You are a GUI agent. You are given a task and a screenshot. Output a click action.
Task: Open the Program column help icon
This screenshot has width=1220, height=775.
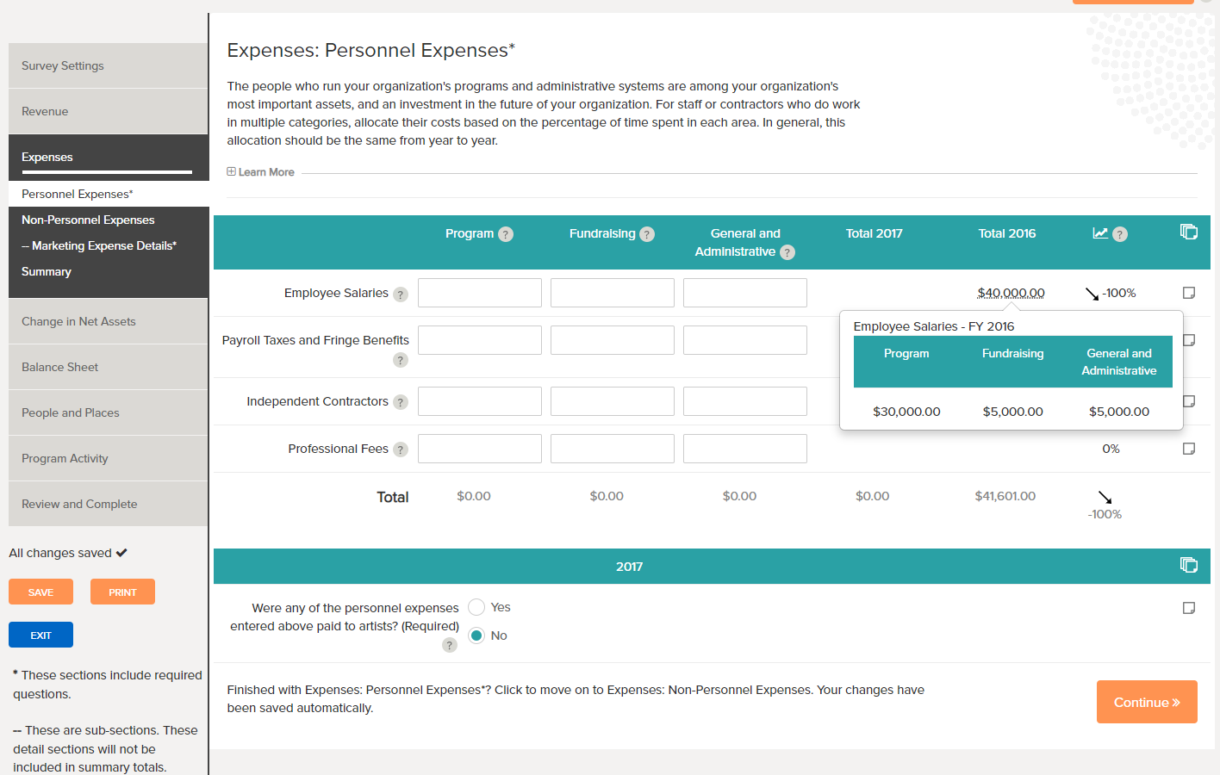pos(506,233)
